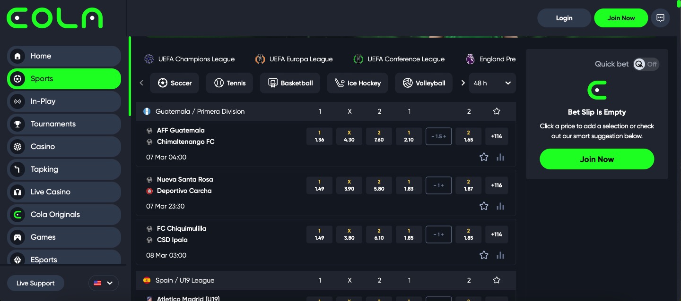Select odds 4.30 draw for AFF Guatemala

[x=349, y=136]
